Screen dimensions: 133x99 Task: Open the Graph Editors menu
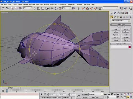(x=62, y=4)
